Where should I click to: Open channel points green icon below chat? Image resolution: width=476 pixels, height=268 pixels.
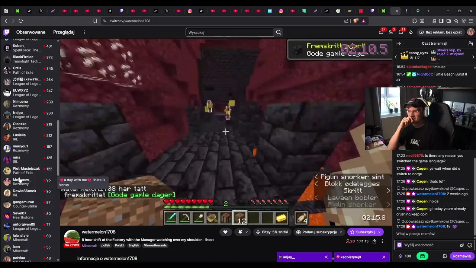pos(422,256)
